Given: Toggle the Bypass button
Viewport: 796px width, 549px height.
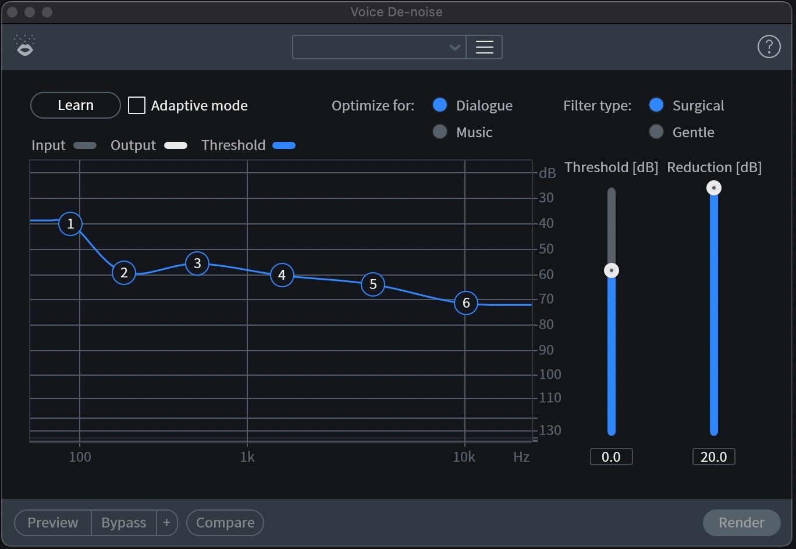Looking at the screenshot, I should click(x=124, y=523).
